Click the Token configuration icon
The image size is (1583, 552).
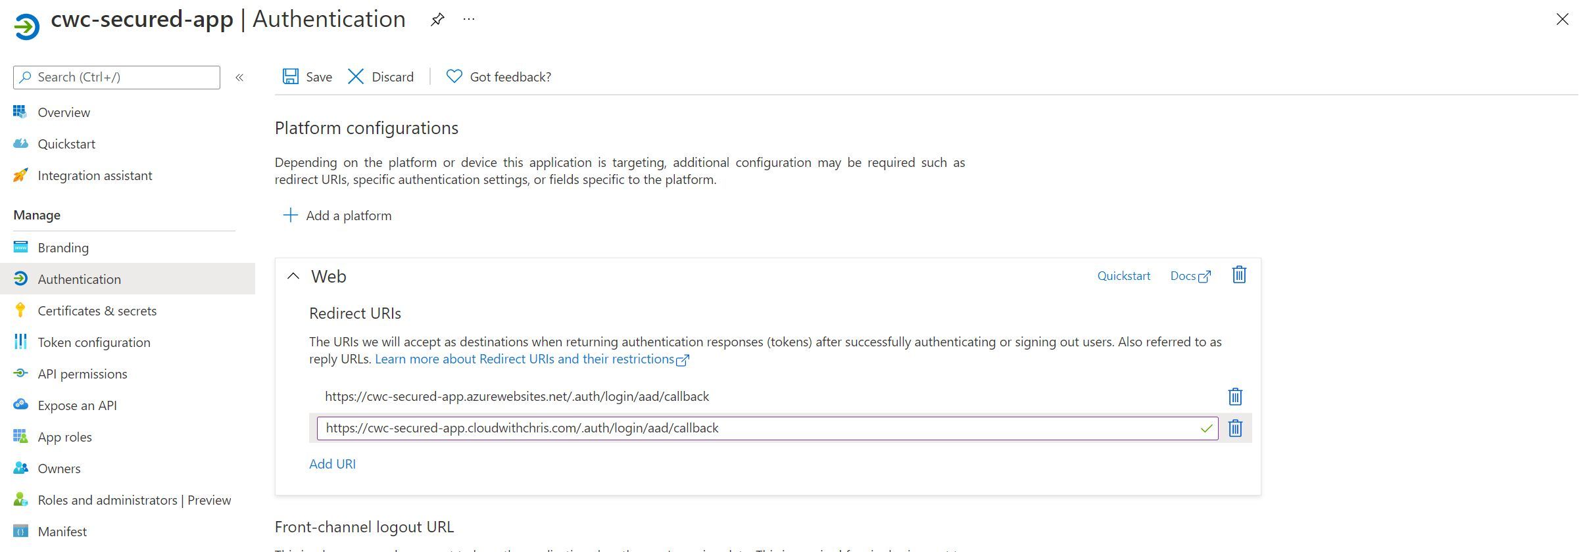[20, 342]
